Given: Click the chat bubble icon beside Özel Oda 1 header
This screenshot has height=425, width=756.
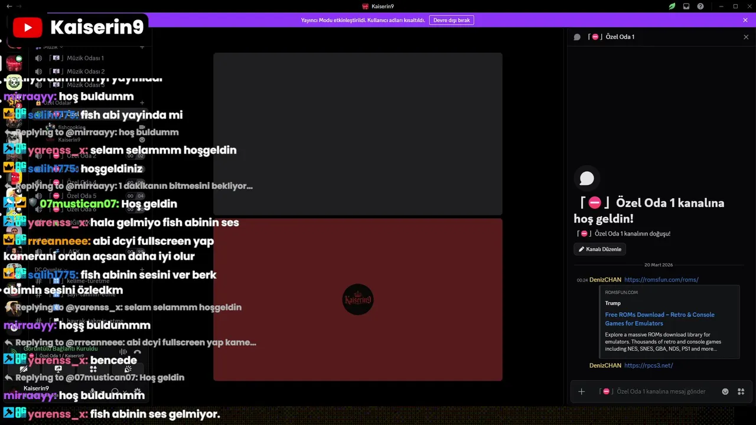Looking at the screenshot, I should [x=577, y=37].
